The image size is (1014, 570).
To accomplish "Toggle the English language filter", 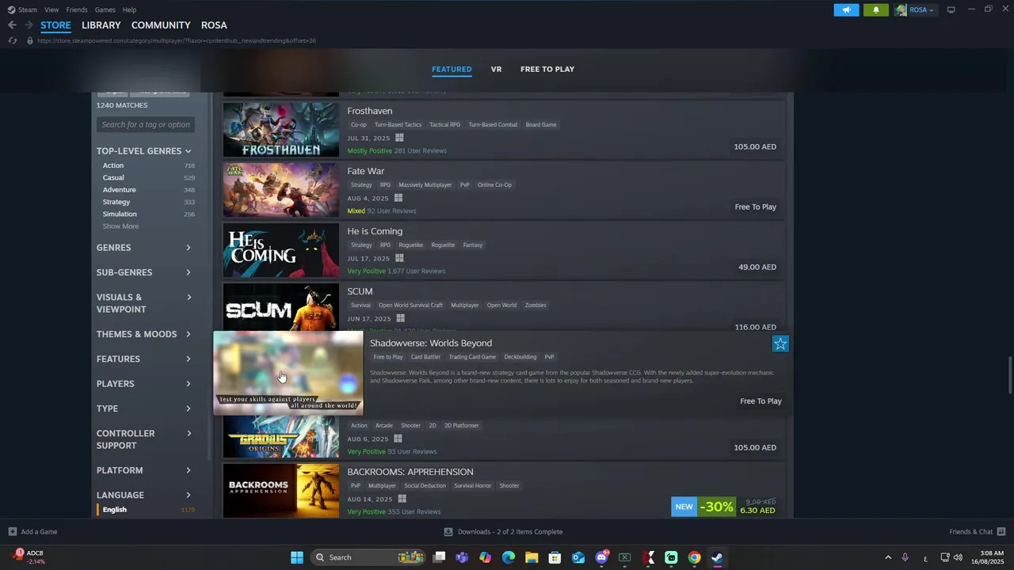I will pyautogui.click(x=114, y=510).
